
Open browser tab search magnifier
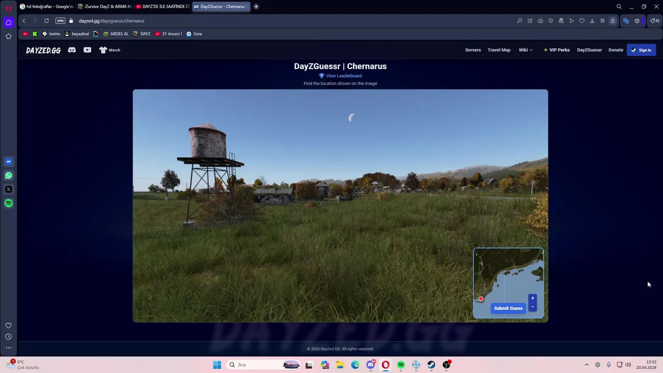tap(619, 7)
